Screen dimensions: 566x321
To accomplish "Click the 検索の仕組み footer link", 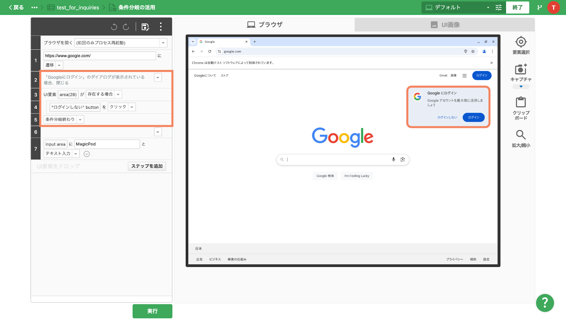I will pos(237,259).
